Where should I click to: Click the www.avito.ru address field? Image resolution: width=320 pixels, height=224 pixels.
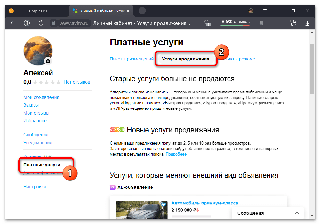tap(74, 23)
